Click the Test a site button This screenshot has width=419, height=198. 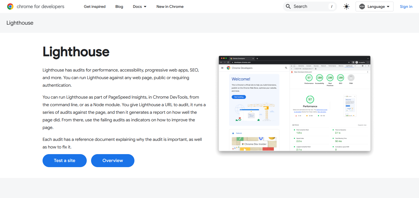pyautogui.click(x=65, y=160)
